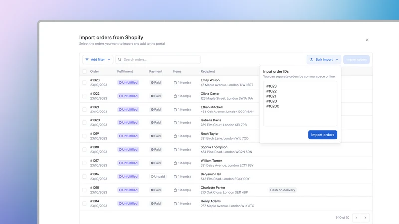Click recipient name Emily Wilson

click(x=210, y=80)
